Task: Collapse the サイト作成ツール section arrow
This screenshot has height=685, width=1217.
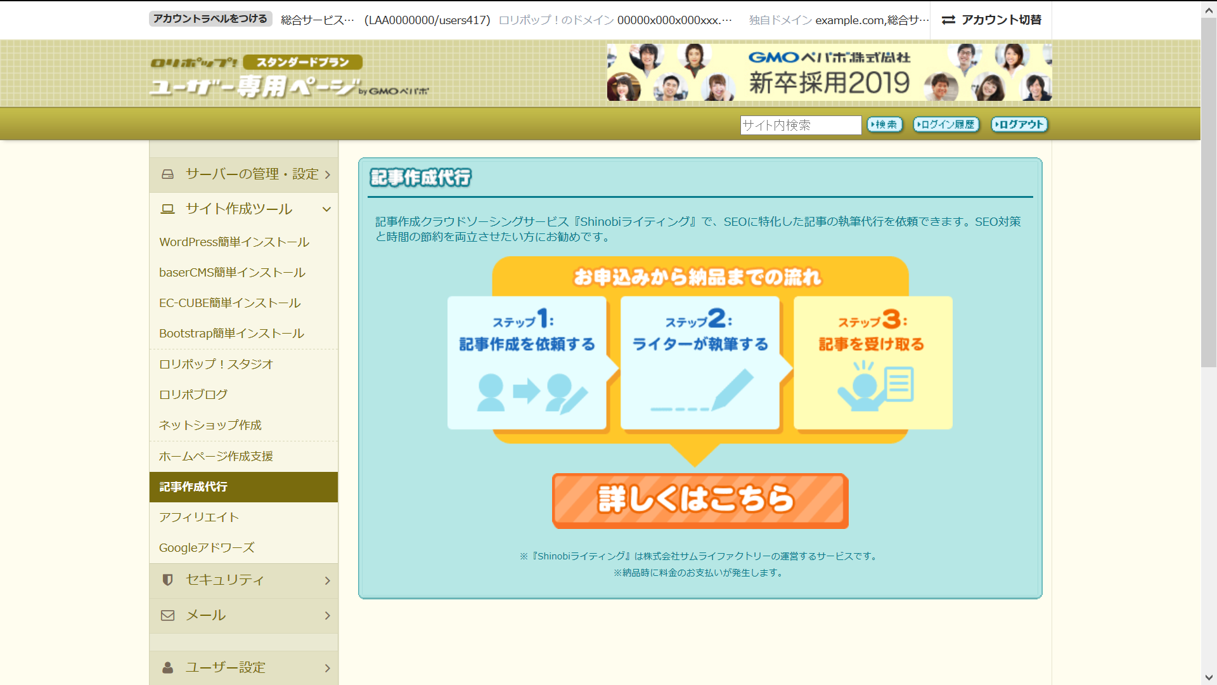Action: point(327,209)
